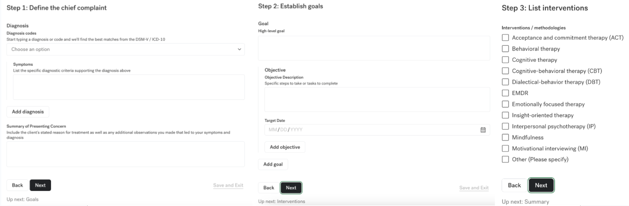
Task: Check Acceptance and commitment therapy (ACT)
Action: click(x=505, y=38)
